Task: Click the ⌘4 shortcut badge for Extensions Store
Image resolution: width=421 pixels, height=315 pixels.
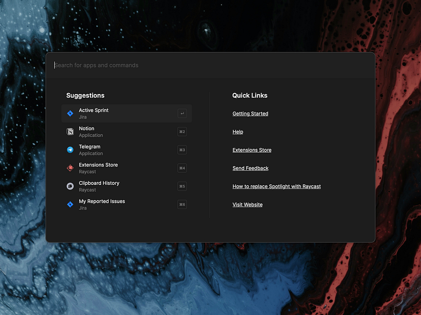Action: pos(182,168)
